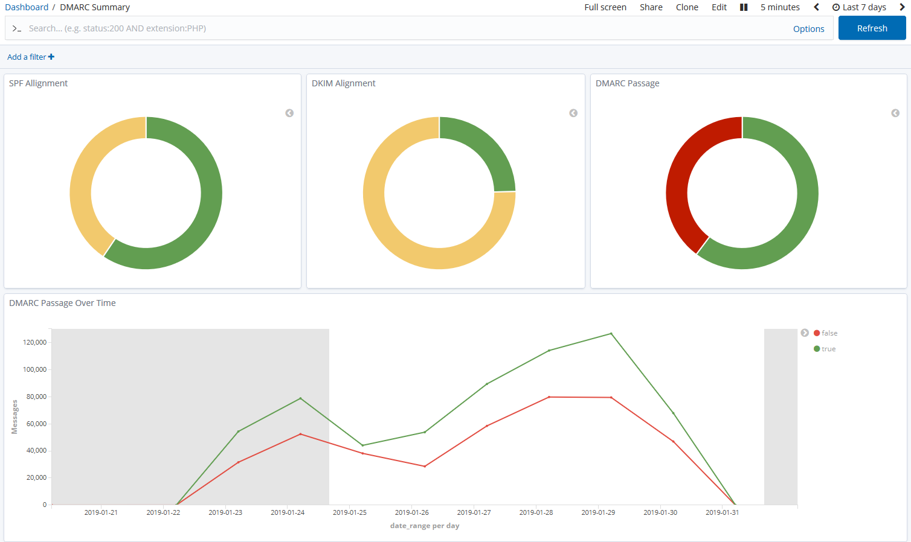
Task: Step back to the previous time range
Action: (x=817, y=7)
